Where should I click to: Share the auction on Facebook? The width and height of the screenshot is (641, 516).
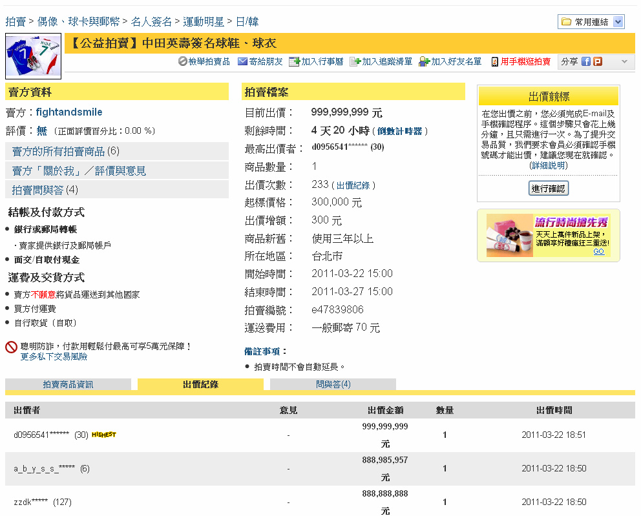(x=586, y=61)
